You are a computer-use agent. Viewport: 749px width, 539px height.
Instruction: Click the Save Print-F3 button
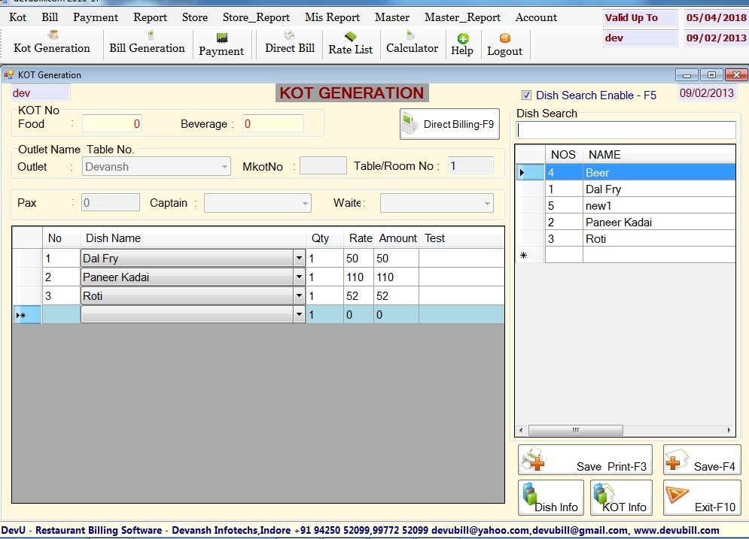click(x=585, y=460)
